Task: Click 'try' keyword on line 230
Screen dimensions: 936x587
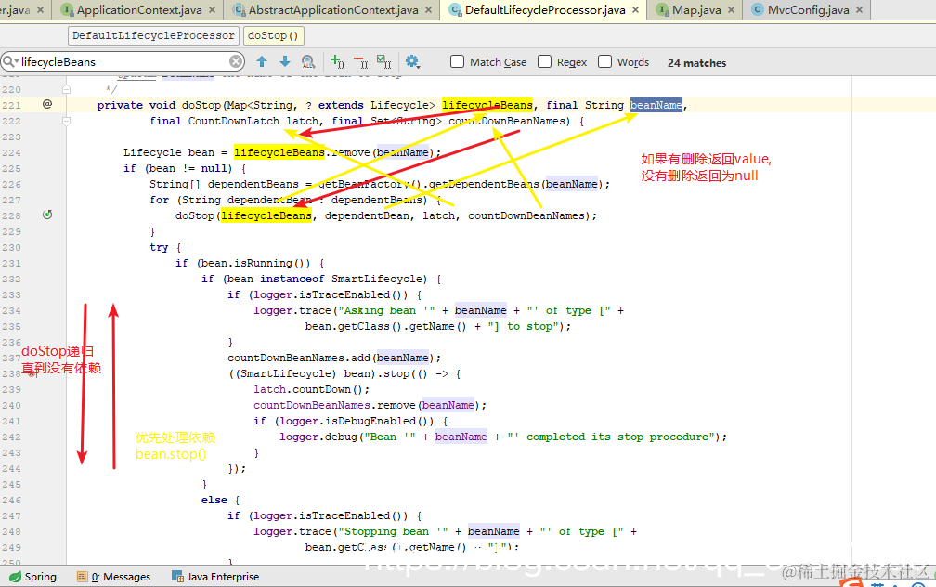Action: tap(159, 247)
